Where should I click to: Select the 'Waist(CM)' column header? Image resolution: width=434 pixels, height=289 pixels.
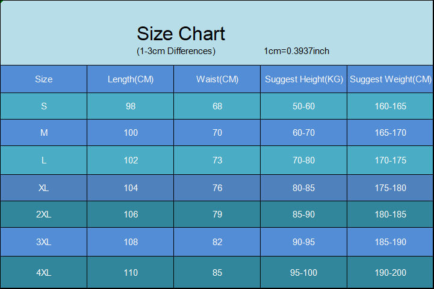[x=217, y=79]
